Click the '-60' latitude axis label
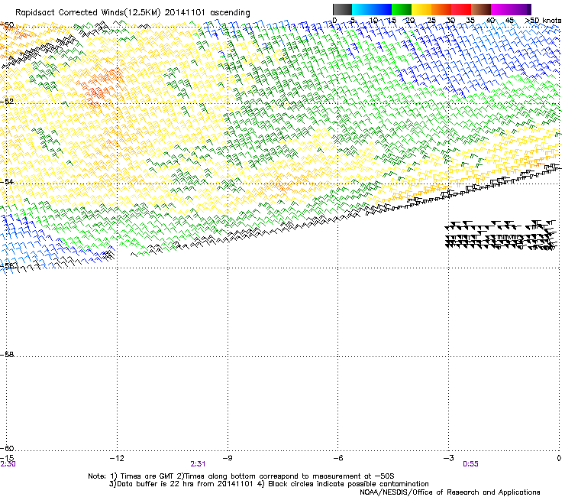565x497 pixels. (x=7, y=448)
